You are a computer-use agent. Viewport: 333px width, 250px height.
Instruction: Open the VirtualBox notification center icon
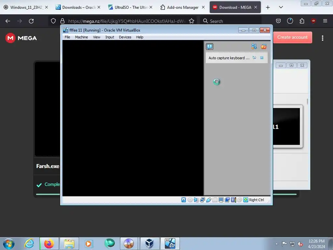(x=209, y=47)
